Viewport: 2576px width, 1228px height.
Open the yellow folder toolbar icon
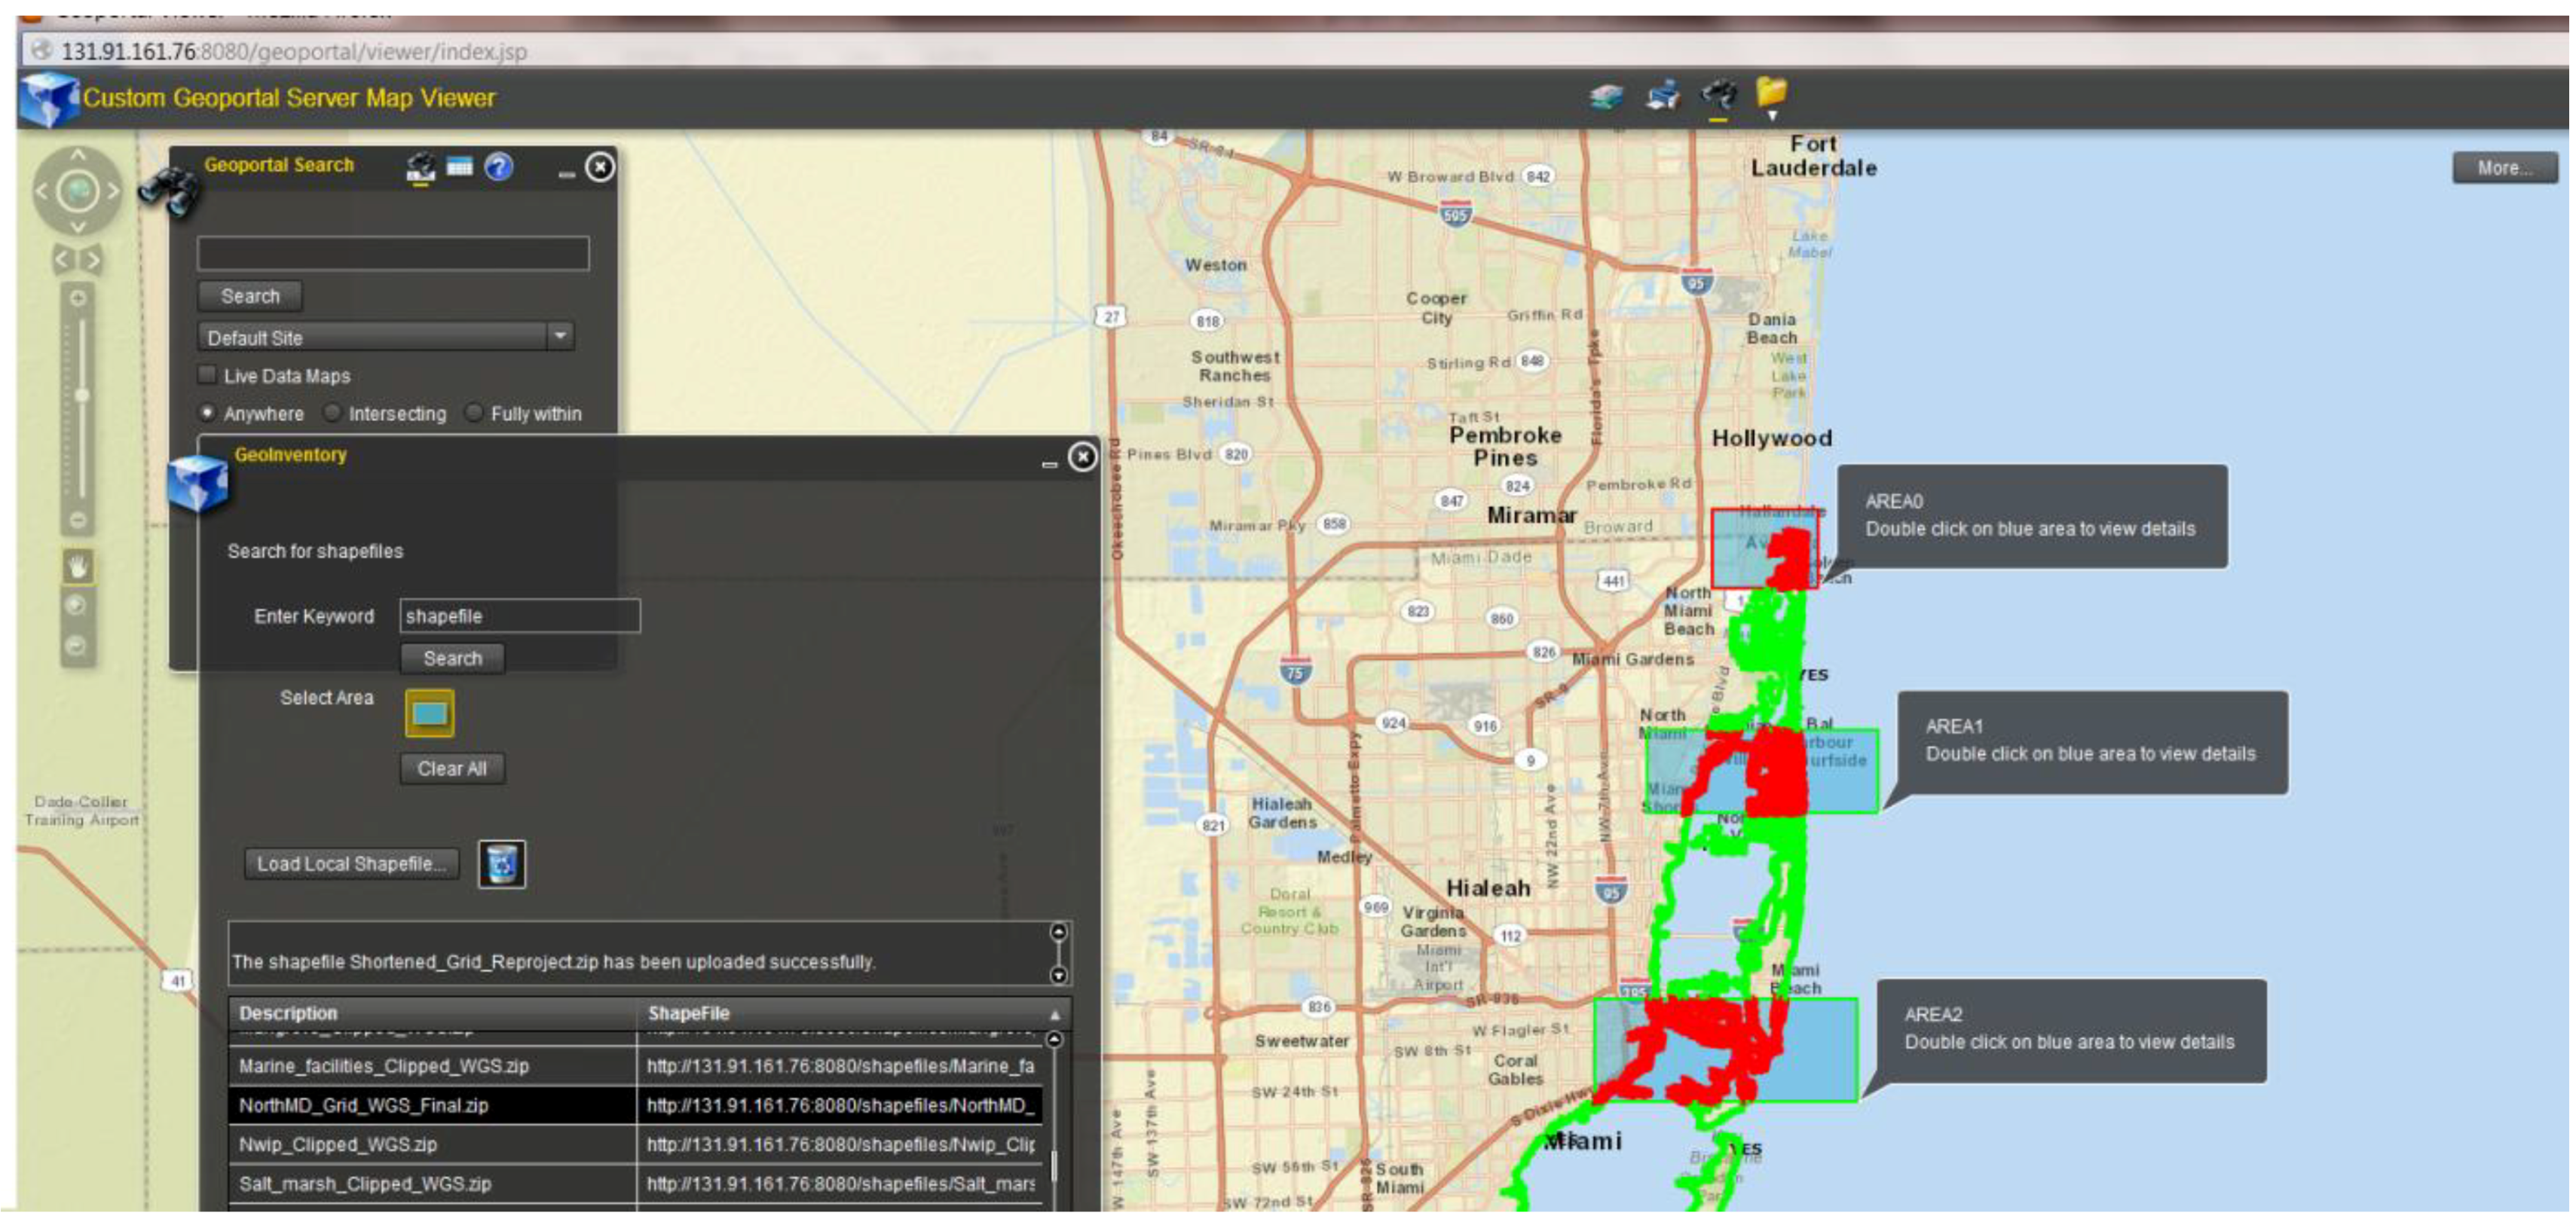1771,93
